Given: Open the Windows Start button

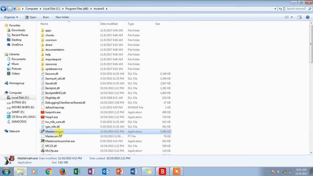Looking at the screenshot, I should pos(6,172).
